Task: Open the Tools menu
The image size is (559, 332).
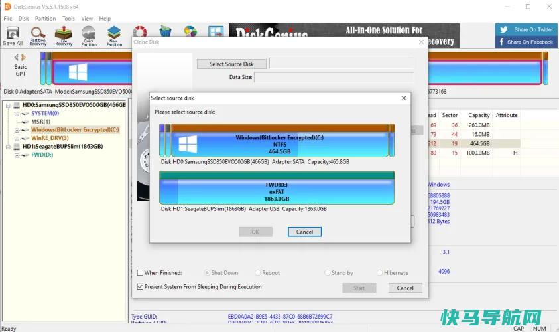Action: coord(68,18)
